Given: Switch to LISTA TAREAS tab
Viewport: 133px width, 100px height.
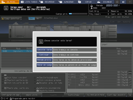Looking at the screenshot, I should (29, 2).
